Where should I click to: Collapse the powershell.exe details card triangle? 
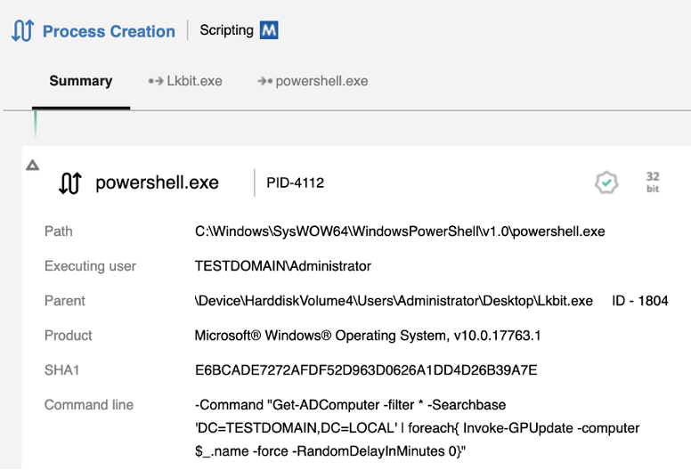(33, 165)
